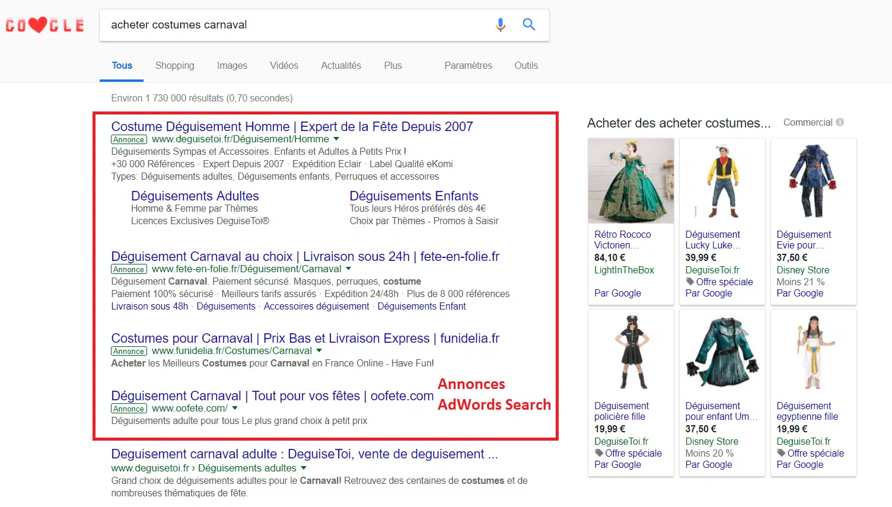This screenshot has height=507, width=892.
Task: Open the Images tab
Action: tap(232, 66)
